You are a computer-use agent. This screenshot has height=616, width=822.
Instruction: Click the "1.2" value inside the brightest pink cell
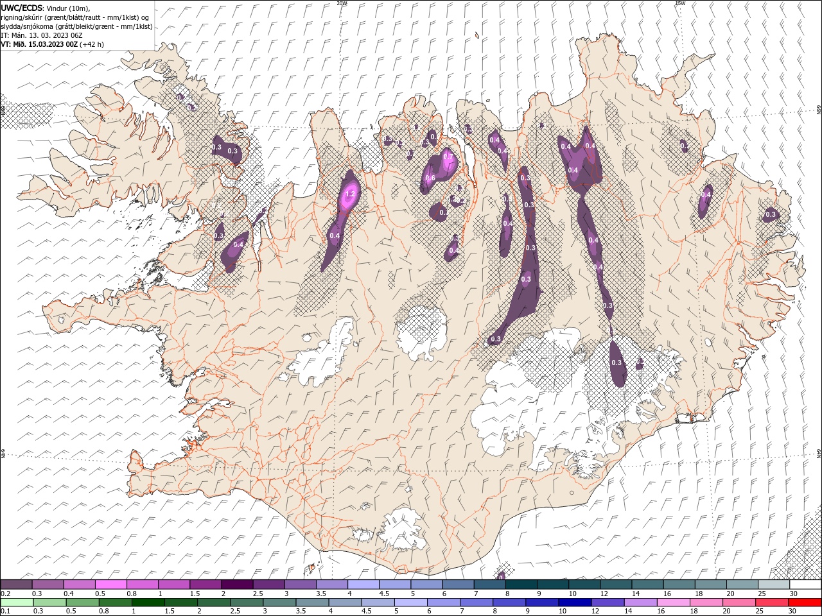(350, 194)
